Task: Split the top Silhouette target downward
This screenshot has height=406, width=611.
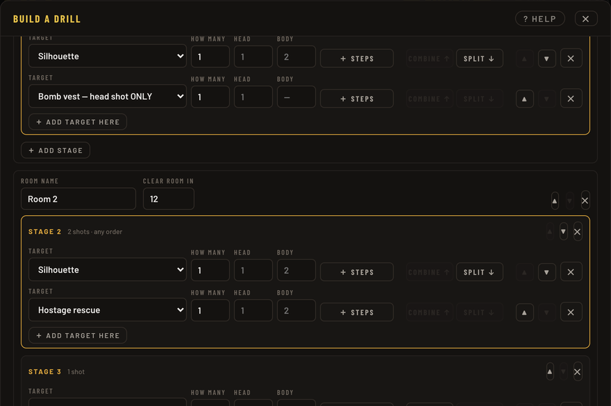Action: pyautogui.click(x=479, y=58)
